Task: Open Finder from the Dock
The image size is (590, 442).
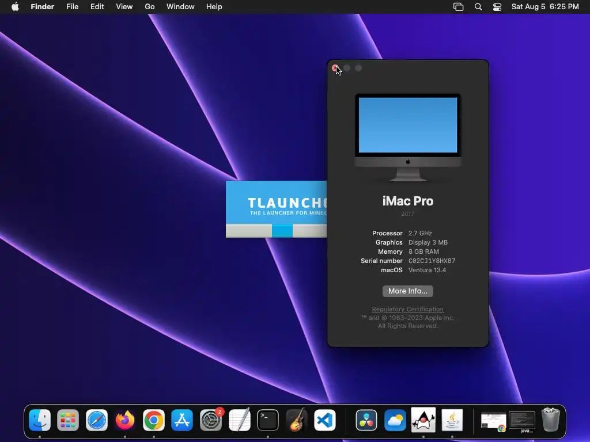Action: [x=40, y=420]
